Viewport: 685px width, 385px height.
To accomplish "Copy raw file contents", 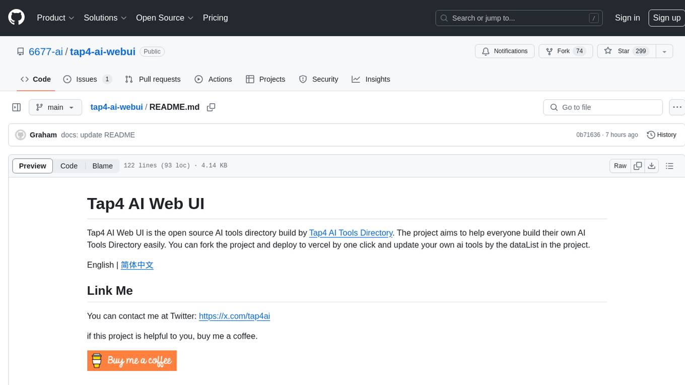I will point(638,166).
